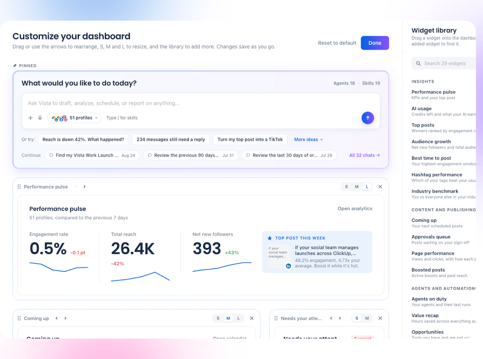Expand the More ideas dropdown
The width and height of the screenshot is (483, 359).
308,140
